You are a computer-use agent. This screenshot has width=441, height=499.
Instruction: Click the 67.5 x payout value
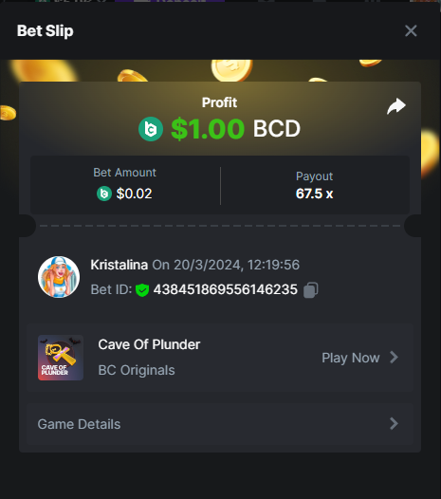[314, 194]
